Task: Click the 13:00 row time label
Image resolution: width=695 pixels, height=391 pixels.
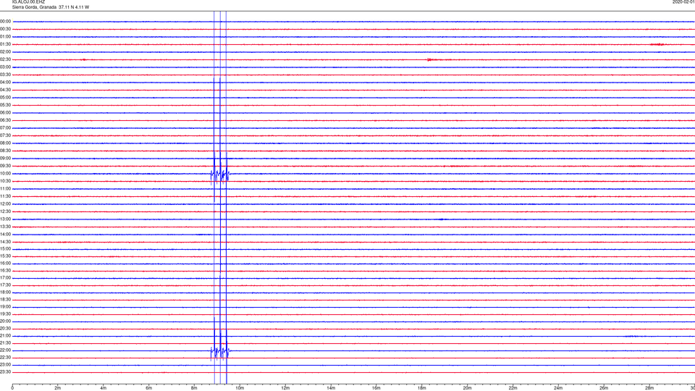Action: click(5, 219)
